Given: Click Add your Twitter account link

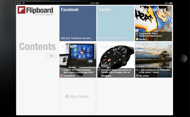Looking at the screenshot, I should pyautogui.click(x=113, y=38).
